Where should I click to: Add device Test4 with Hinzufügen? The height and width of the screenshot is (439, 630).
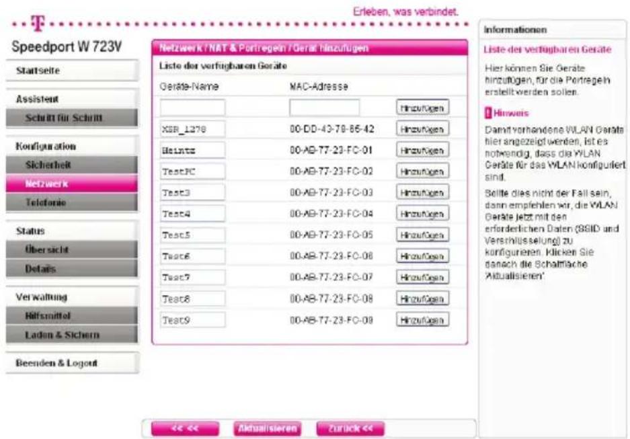[x=422, y=214]
